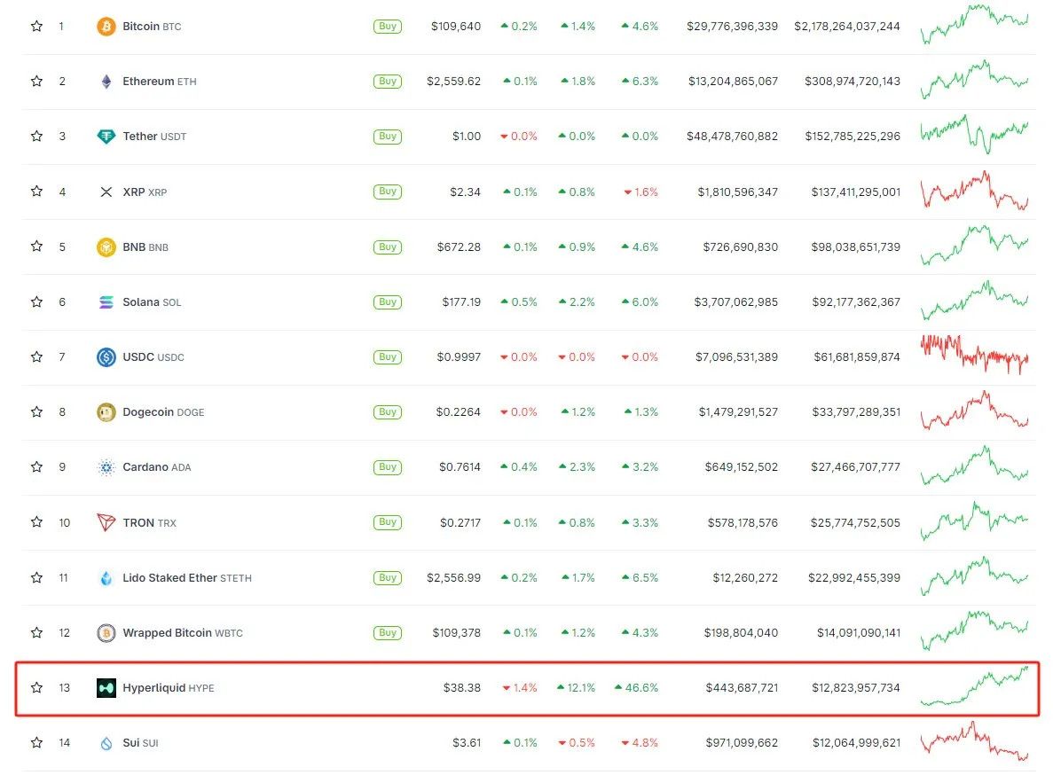Image resolution: width=1053 pixels, height=775 pixels.
Task: Toggle Cardano's watchlist star
Action: click(37, 467)
